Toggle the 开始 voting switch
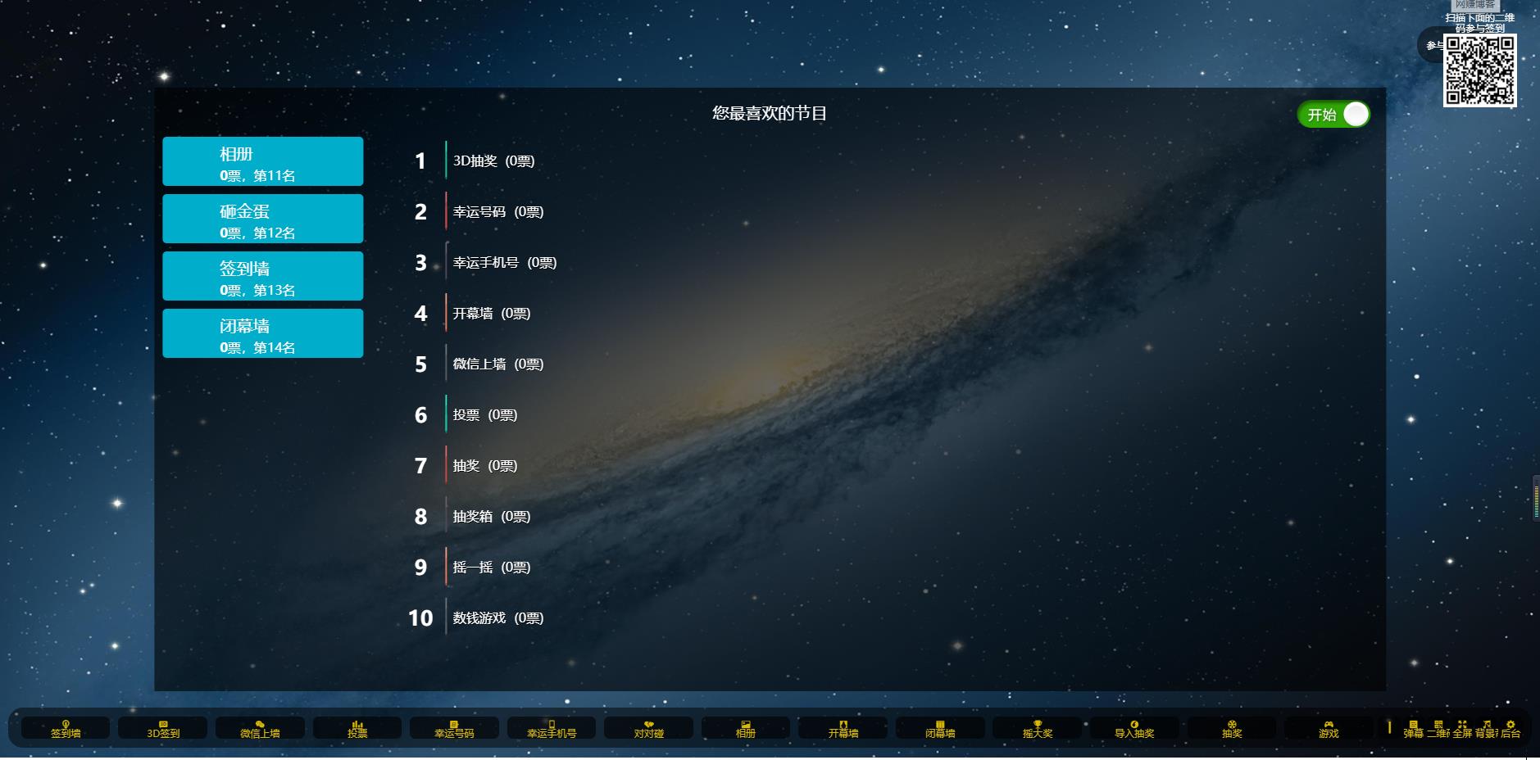Screen dimensions: 1540x760 (1333, 115)
